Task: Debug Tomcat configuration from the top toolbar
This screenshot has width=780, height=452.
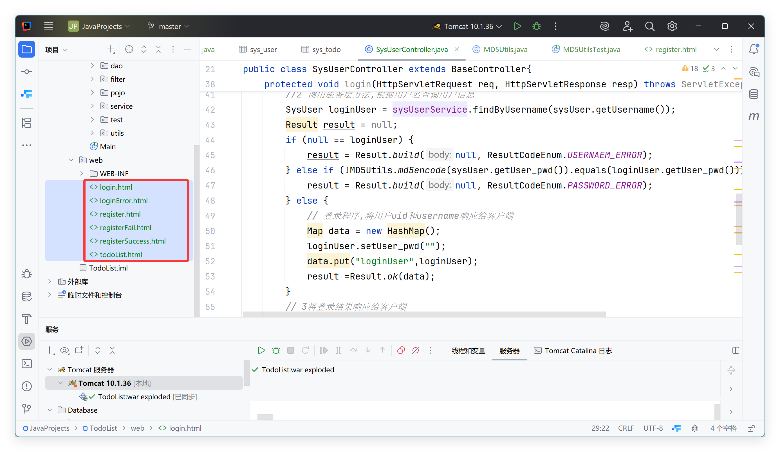Action: point(536,26)
